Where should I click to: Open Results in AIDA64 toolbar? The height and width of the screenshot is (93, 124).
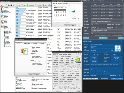click(x=45, y=5)
